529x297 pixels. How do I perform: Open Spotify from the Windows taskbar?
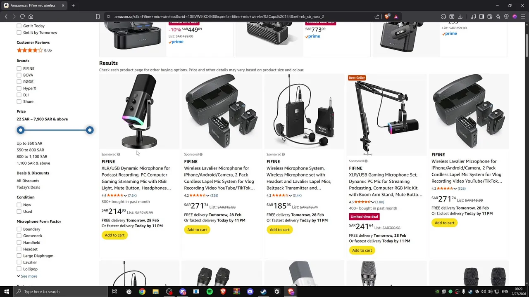(210, 292)
